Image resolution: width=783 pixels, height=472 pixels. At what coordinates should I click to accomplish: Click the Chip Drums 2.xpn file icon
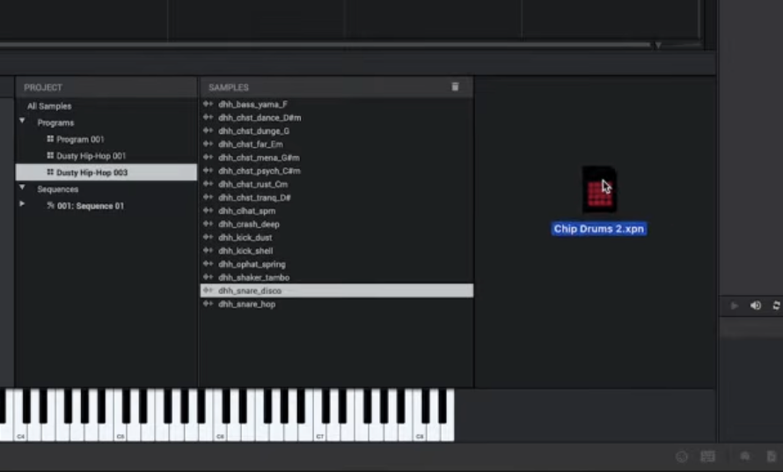[599, 190]
